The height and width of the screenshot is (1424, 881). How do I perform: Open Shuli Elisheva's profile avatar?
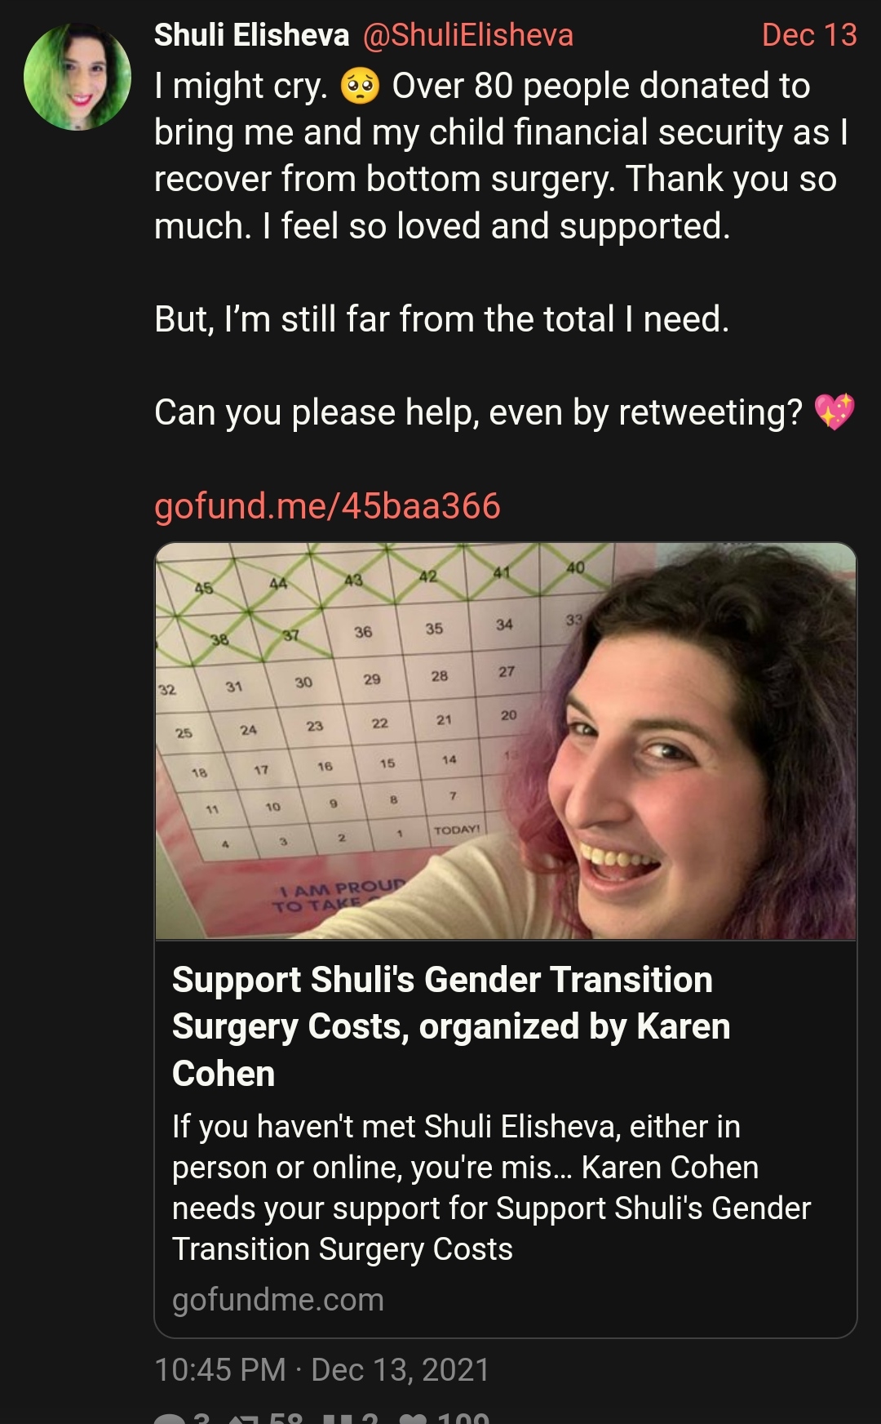pyautogui.click(x=77, y=77)
